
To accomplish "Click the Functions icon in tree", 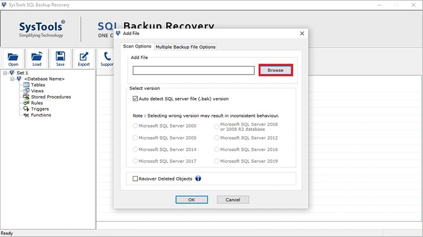I will pyautogui.click(x=26, y=115).
